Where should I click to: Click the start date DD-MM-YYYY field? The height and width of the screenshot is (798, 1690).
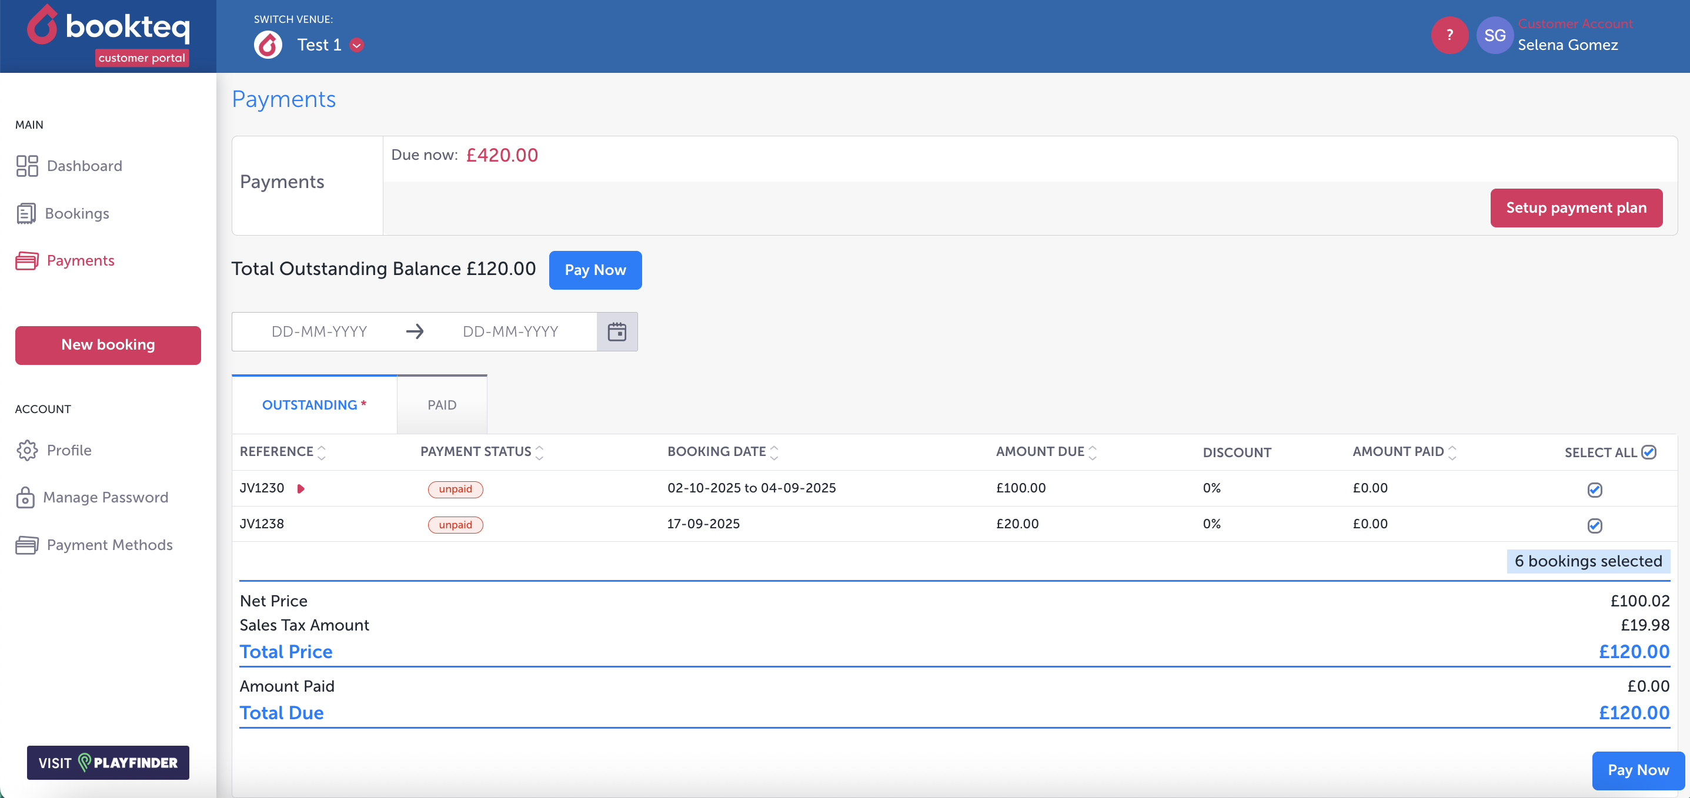point(319,332)
